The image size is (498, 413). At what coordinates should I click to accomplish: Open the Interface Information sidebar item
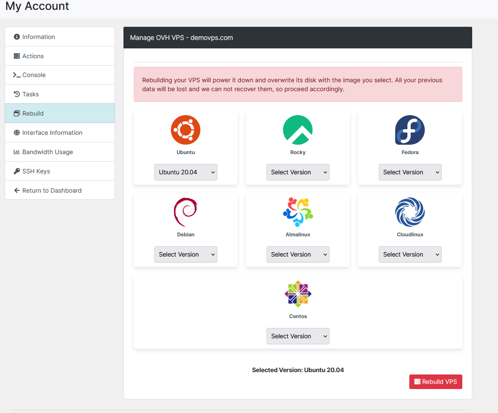click(x=60, y=132)
